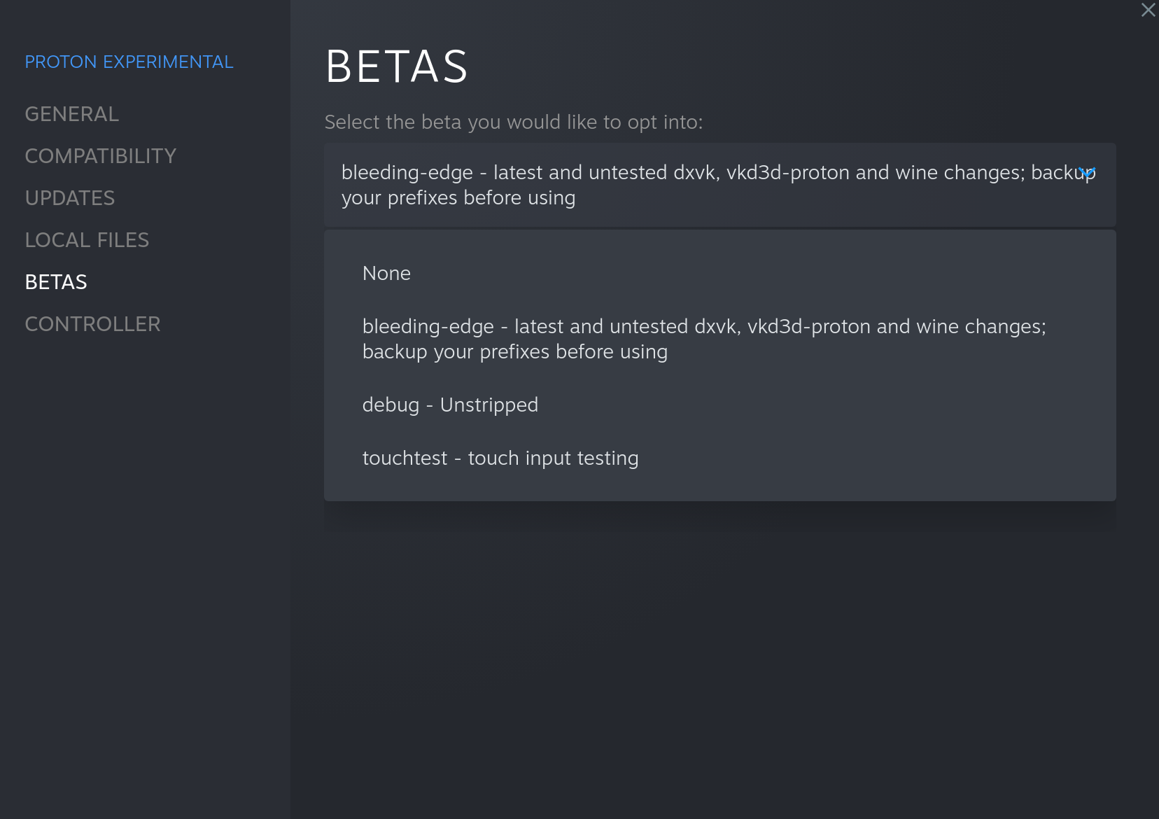
Task: Pick the debug - Unstripped beta
Action: tap(719, 405)
